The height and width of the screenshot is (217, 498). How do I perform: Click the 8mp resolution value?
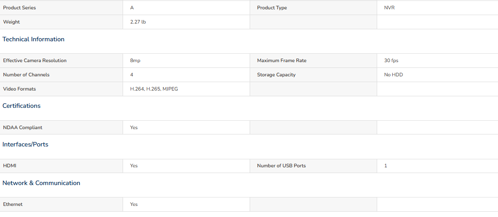pos(135,61)
